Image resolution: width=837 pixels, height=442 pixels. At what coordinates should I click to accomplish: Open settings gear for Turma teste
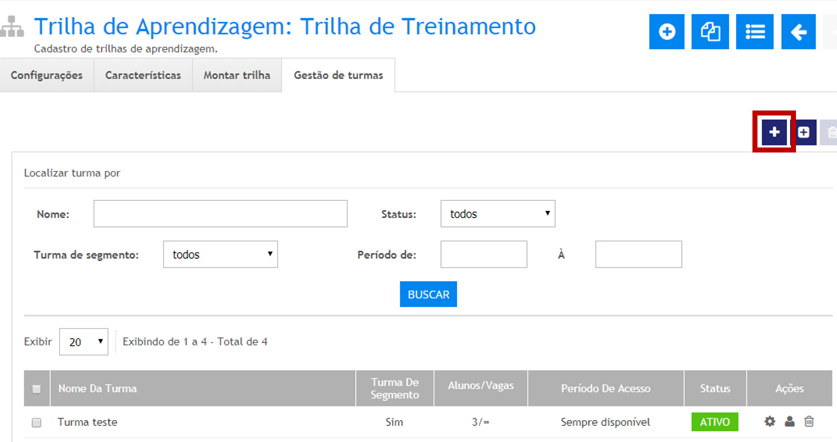pos(769,421)
